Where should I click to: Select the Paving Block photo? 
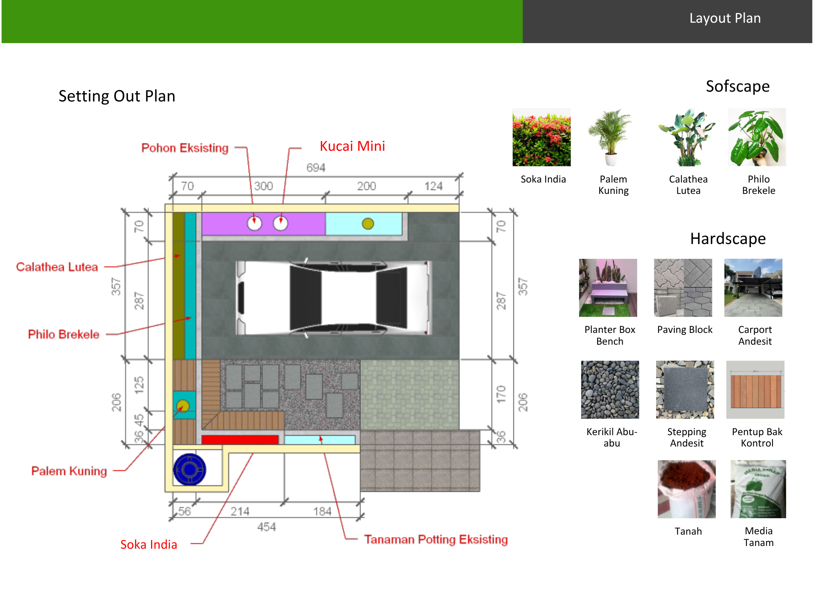pos(683,288)
